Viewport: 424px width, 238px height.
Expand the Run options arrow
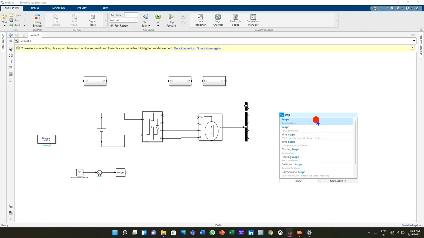point(158,26)
